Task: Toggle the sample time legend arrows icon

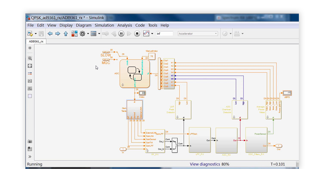Action: pyautogui.click(x=30, y=73)
